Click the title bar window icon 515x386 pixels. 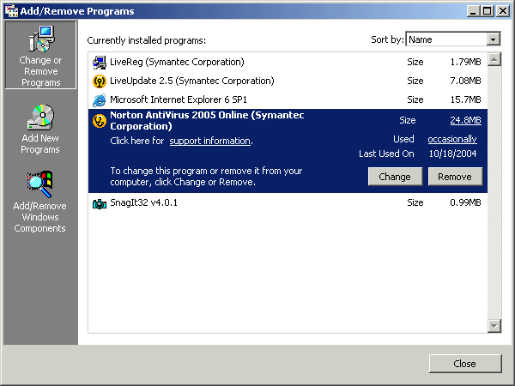pyautogui.click(x=12, y=10)
